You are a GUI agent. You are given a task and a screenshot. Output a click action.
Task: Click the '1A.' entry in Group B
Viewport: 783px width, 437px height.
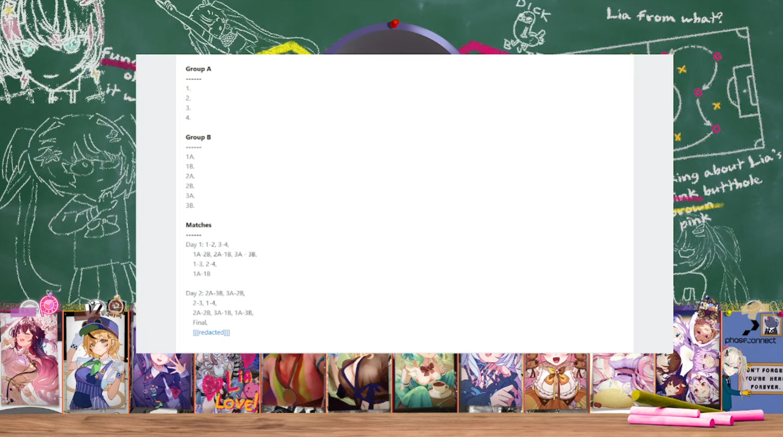click(x=190, y=157)
